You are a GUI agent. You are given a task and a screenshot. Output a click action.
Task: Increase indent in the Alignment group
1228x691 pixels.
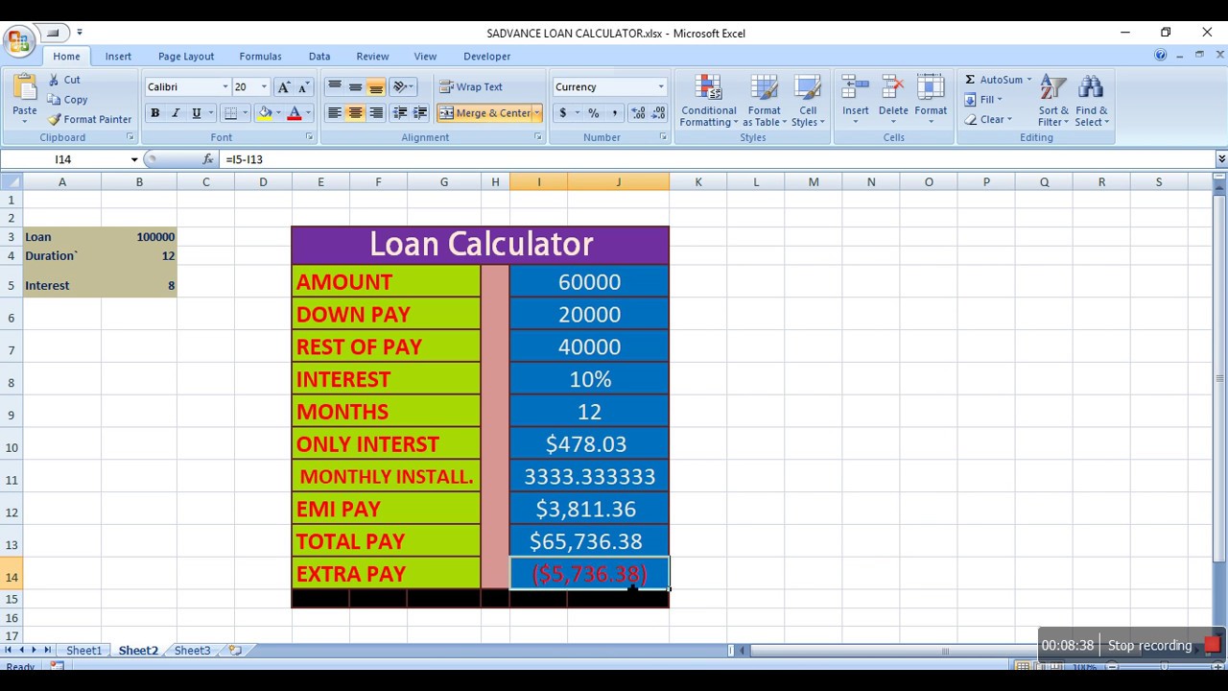[420, 113]
